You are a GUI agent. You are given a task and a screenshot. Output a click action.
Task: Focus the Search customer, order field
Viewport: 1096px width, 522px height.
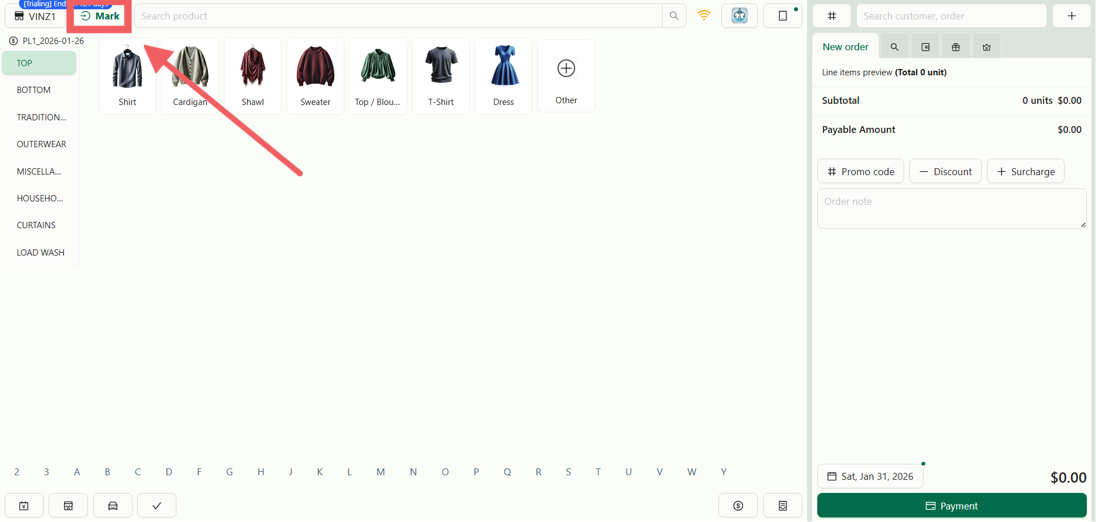pyautogui.click(x=952, y=16)
